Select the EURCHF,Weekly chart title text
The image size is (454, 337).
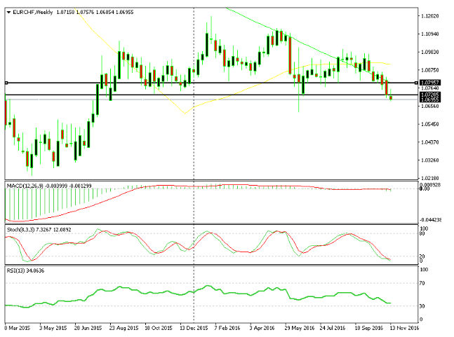33,12
